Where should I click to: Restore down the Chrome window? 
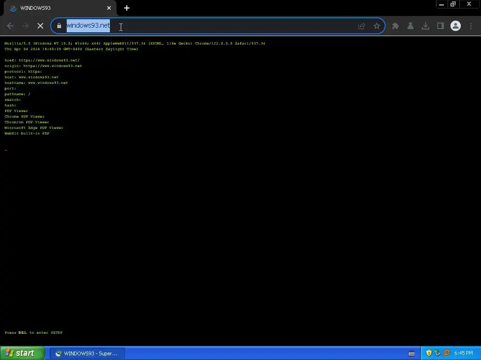tap(453, 4)
